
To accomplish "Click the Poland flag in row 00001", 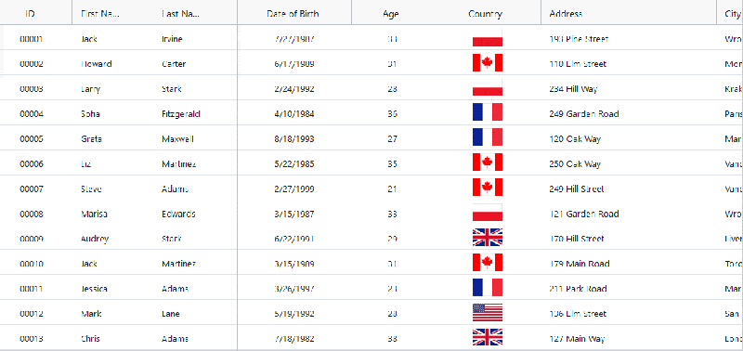I will pyautogui.click(x=487, y=38).
